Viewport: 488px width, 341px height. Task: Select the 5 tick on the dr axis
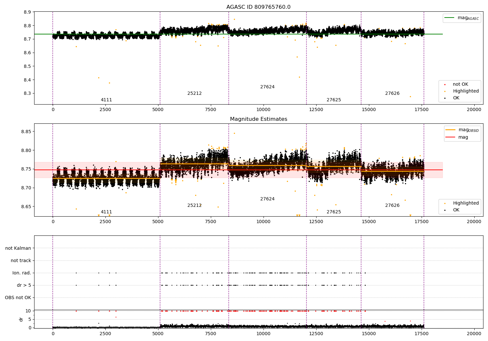point(30,320)
